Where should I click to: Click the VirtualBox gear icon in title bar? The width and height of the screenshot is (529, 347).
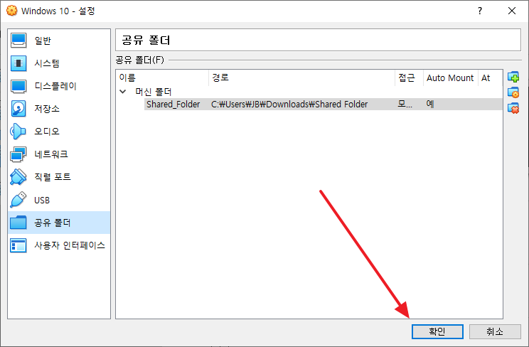(11, 11)
